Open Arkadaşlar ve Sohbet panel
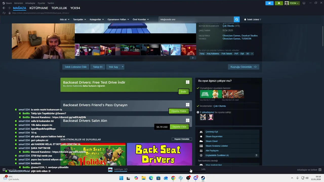324x182 pixels. coord(309,170)
